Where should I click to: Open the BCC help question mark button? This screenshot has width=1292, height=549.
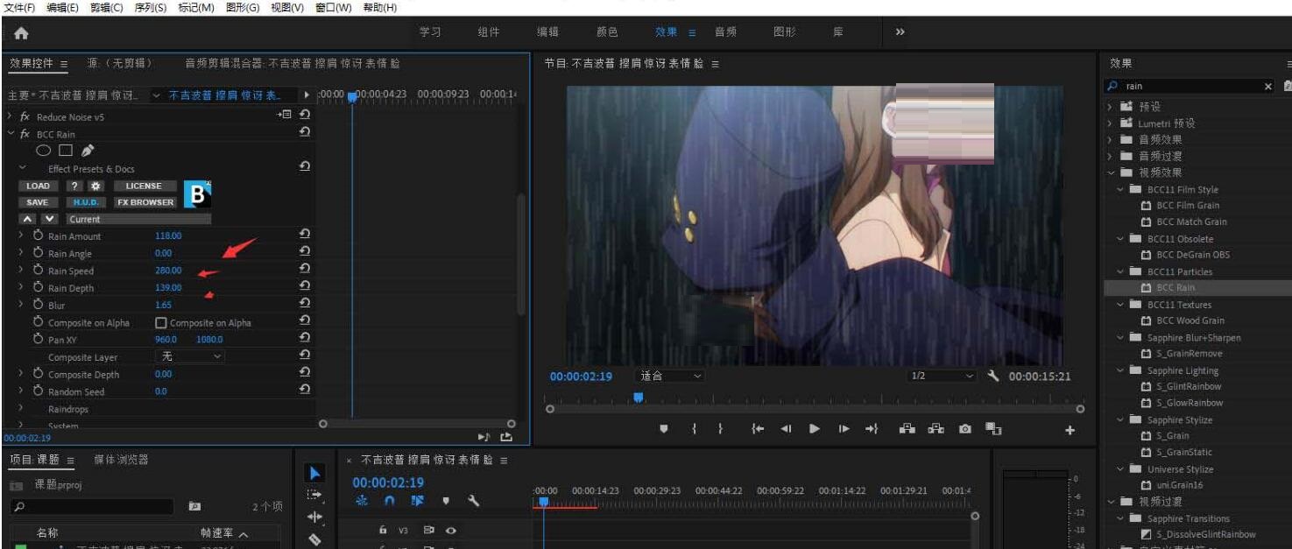click(x=75, y=186)
